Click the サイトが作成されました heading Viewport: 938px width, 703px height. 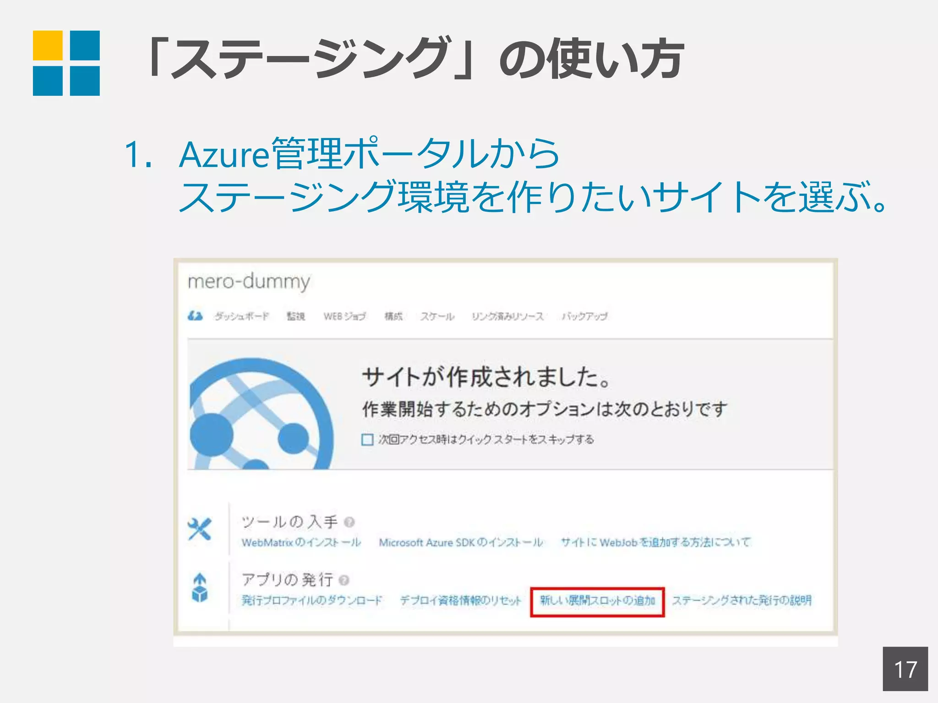click(486, 377)
